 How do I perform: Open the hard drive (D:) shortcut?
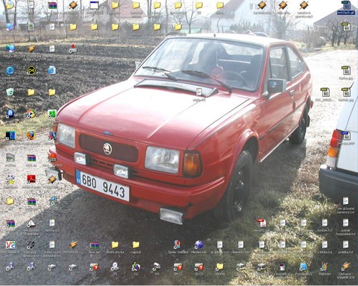tap(73, 267)
